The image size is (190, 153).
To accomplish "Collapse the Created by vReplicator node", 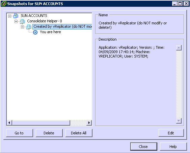I will point(22,27).
